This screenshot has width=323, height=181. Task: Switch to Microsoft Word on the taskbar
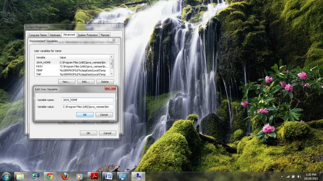click(109, 176)
